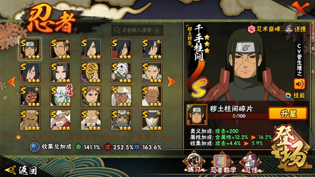The height and width of the screenshot is (177, 315).
Task: Show the 收集总加成 info icon
Action: coord(34,147)
